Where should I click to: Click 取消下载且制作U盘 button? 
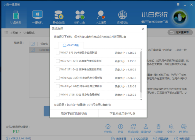74,113
